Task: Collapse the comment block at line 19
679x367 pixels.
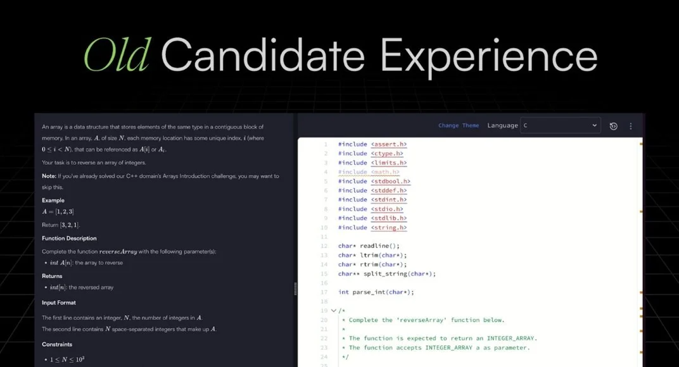Action: coord(333,311)
